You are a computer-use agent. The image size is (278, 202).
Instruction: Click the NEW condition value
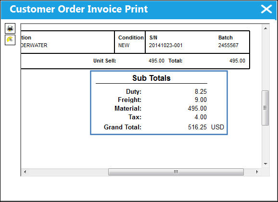coord(124,45)
